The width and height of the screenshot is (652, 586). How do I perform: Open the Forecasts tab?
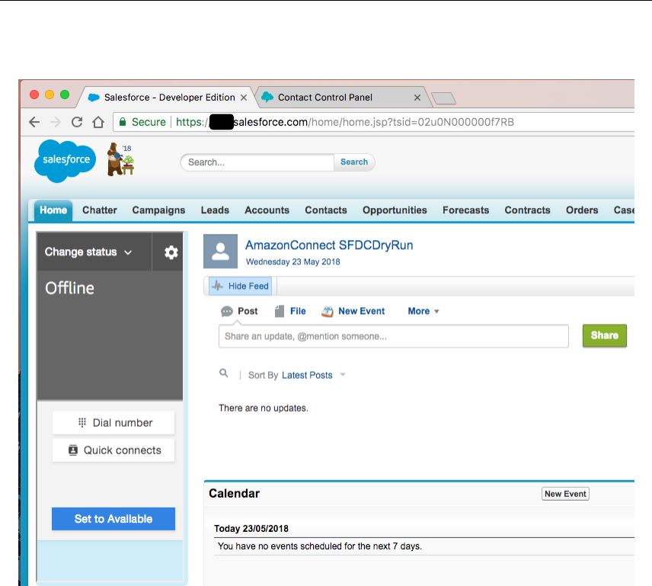465,210
